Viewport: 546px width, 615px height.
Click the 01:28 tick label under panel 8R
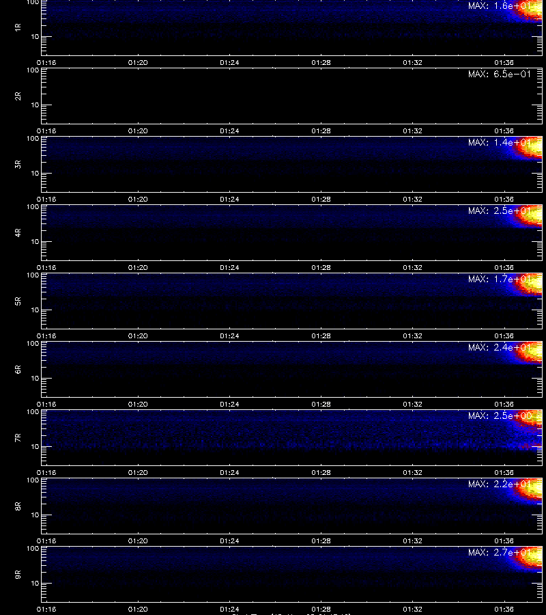click(x=321, y=541)
